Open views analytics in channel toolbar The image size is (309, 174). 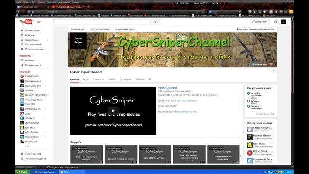pyautogui.click(x=100, y=29)
